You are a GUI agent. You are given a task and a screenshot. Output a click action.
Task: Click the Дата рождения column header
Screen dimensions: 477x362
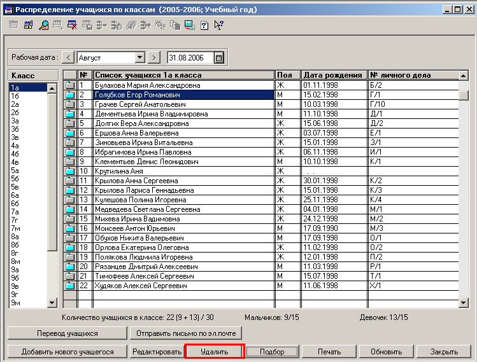(x=334, y=75)
